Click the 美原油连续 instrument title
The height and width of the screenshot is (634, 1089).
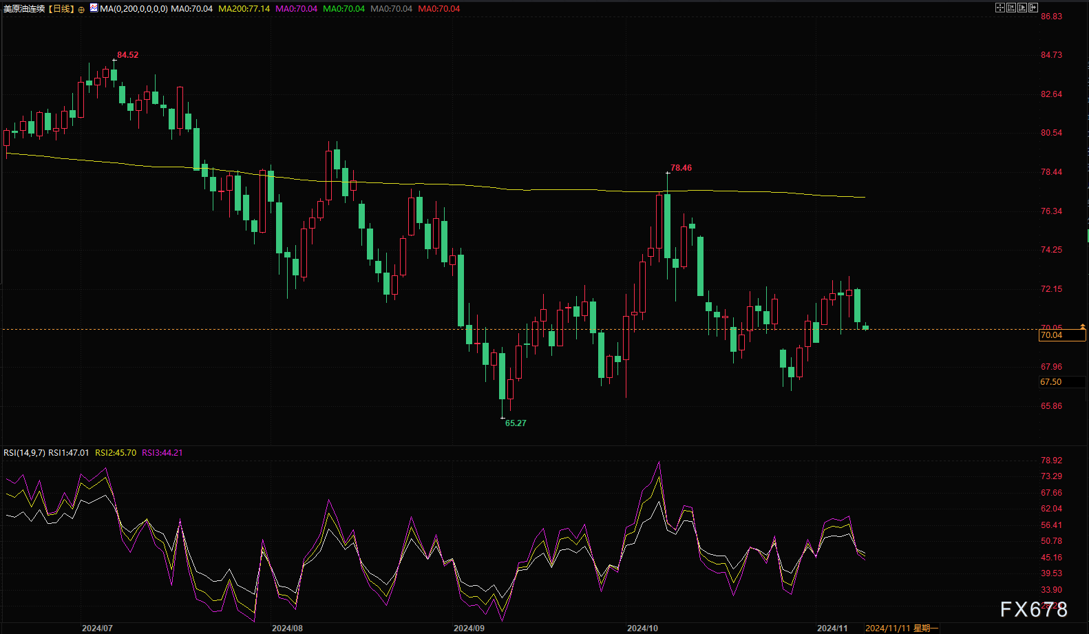[x=24, y=9]
